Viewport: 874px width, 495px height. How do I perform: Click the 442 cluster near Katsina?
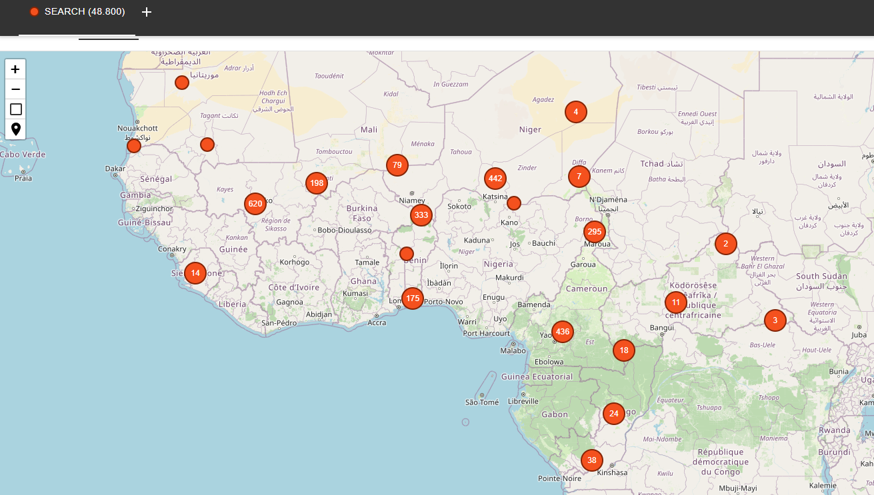point(495,179)
